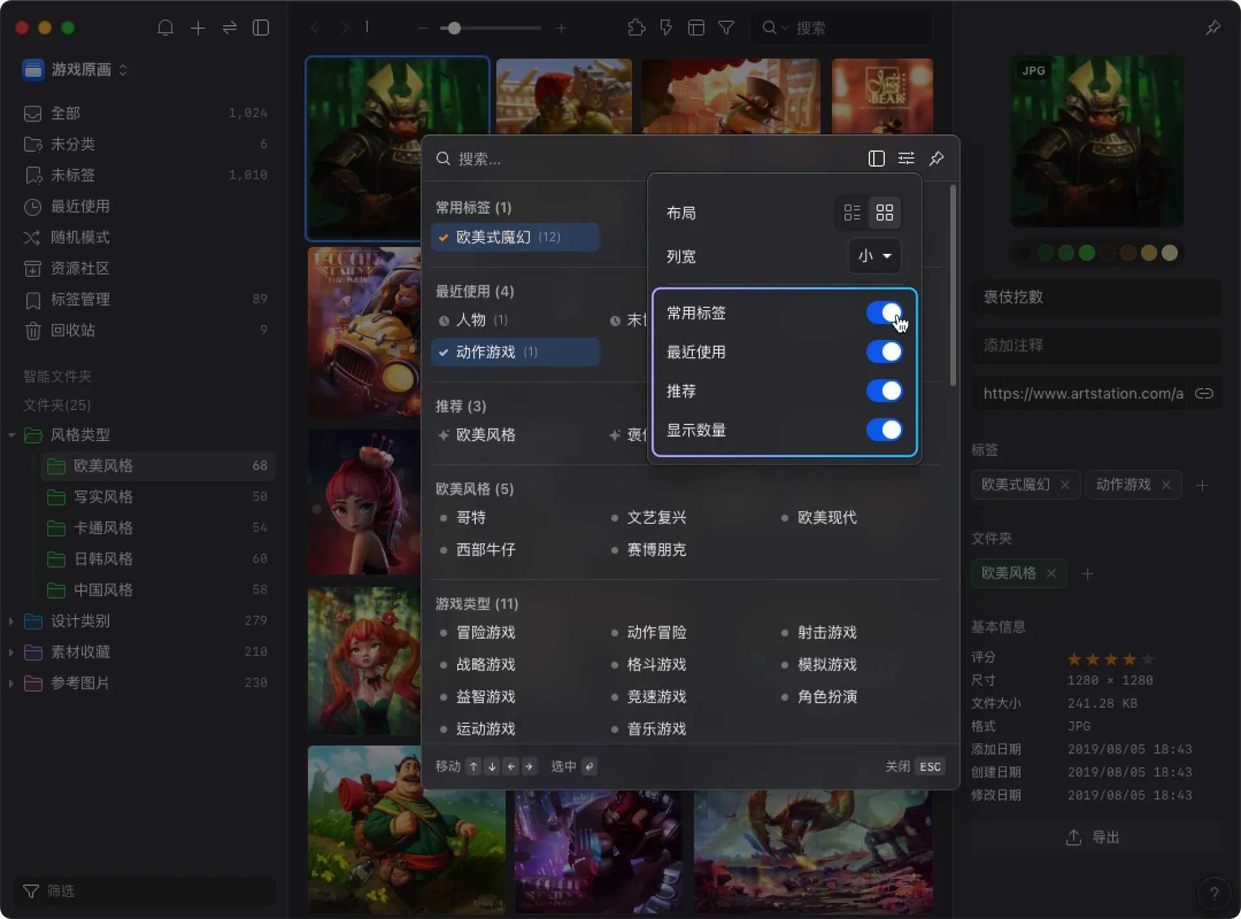
Task: Go forward with the right chevron
Action: [x=345, y=28]
